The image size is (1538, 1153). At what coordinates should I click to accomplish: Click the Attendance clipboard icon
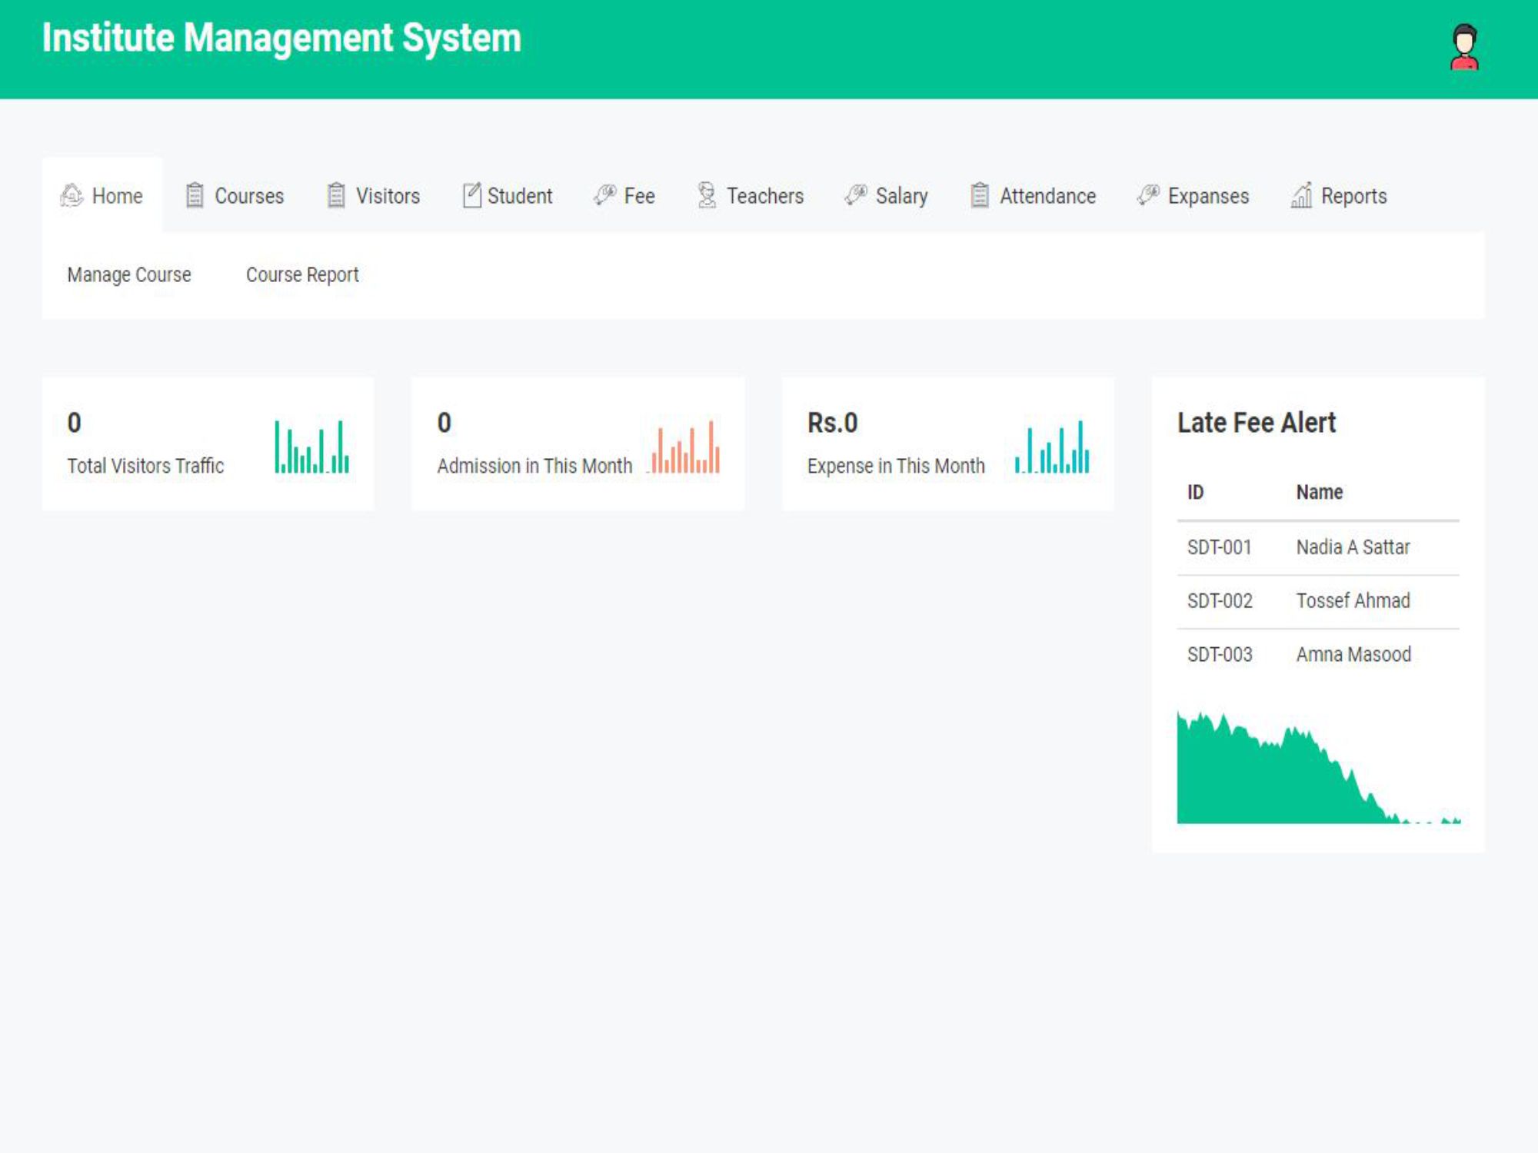(979, 196)
